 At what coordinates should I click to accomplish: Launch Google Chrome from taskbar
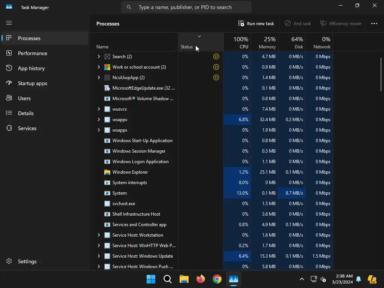pyautogui.click(x=217, y=279)
